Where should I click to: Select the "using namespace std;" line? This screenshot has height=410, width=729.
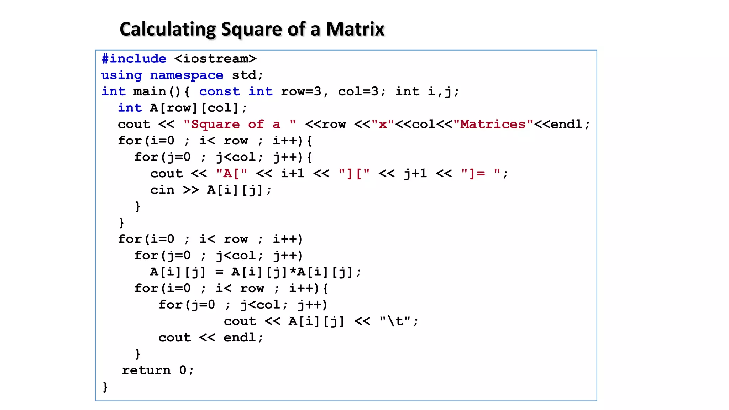click(182, 75)
